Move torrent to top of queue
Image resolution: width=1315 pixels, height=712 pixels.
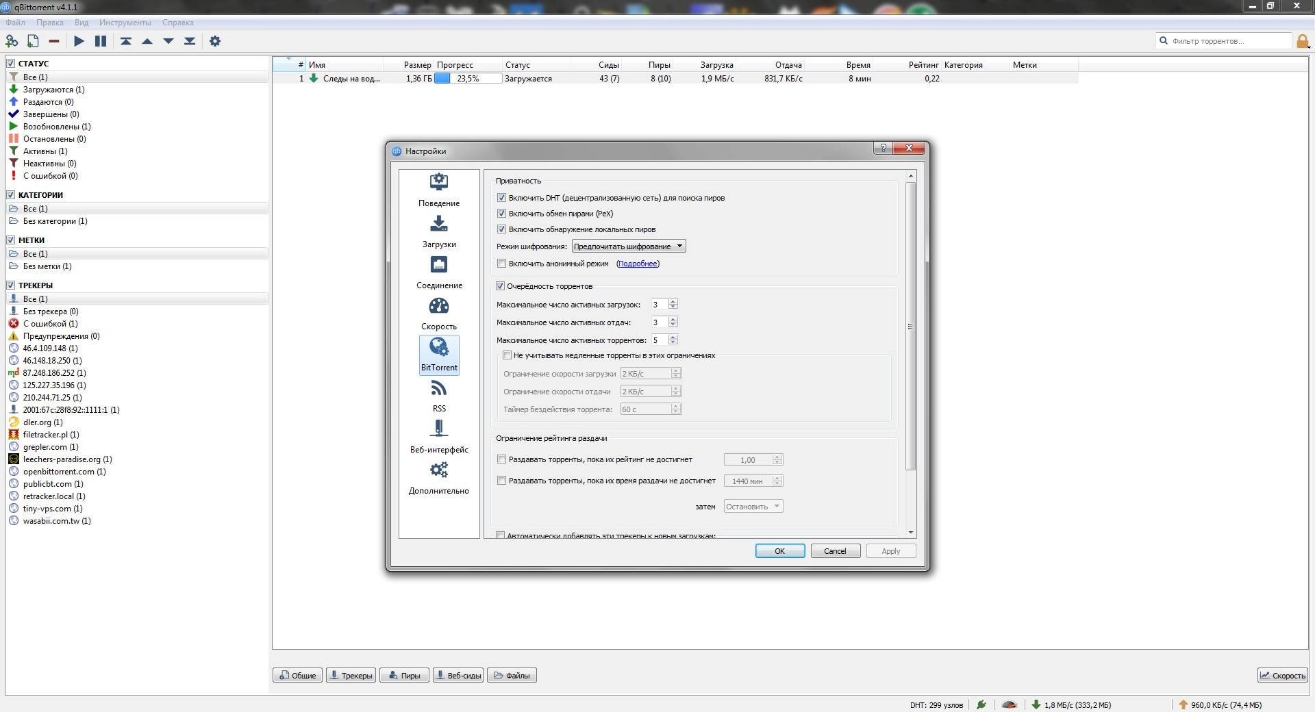click(x=126, y=41)
